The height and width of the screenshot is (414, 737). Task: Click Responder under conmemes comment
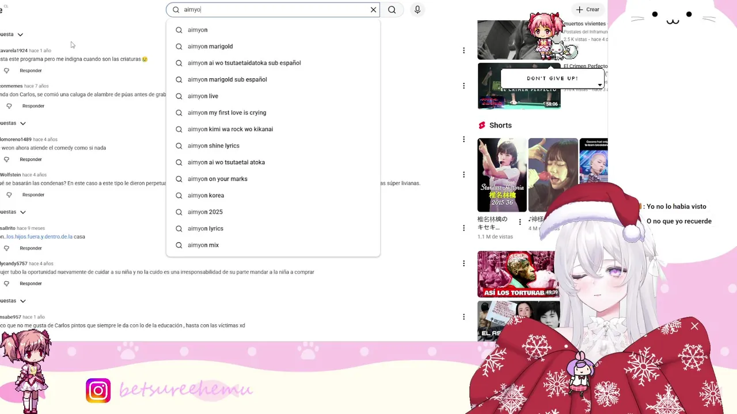(33, 106)
